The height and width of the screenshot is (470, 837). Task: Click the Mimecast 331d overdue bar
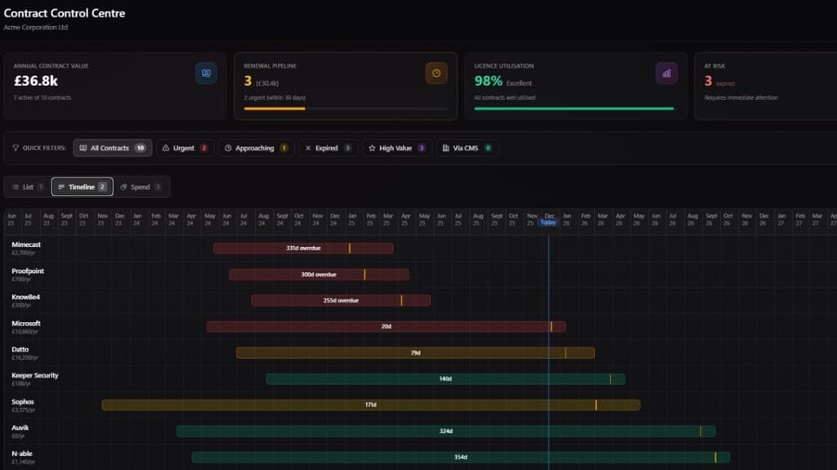[x=303, y=248]
